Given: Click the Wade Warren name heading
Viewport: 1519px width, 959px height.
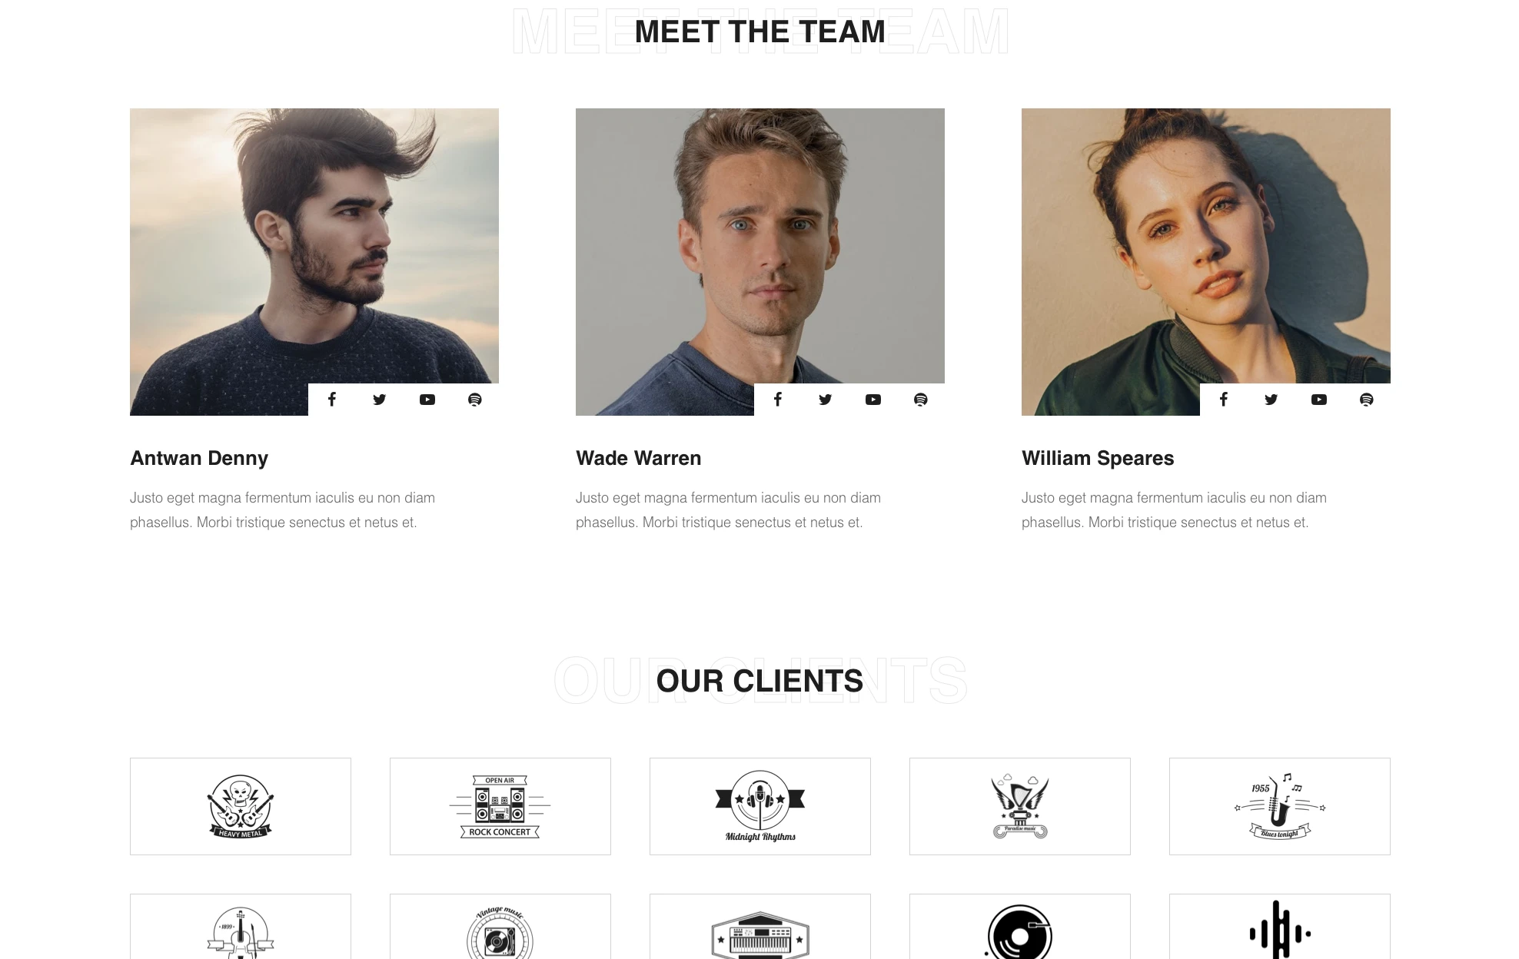Looking at the screenshot, I should (639, 458).
